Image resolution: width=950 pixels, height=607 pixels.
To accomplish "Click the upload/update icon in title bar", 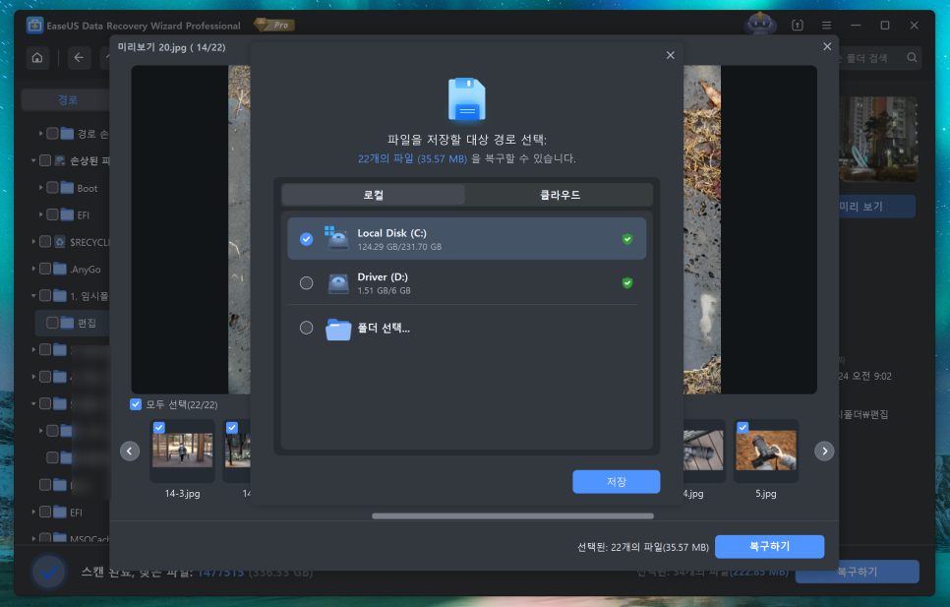I will 798,26.
